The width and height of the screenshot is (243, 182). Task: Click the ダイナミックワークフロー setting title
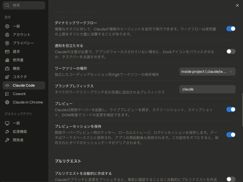click(x=76, y=23)
